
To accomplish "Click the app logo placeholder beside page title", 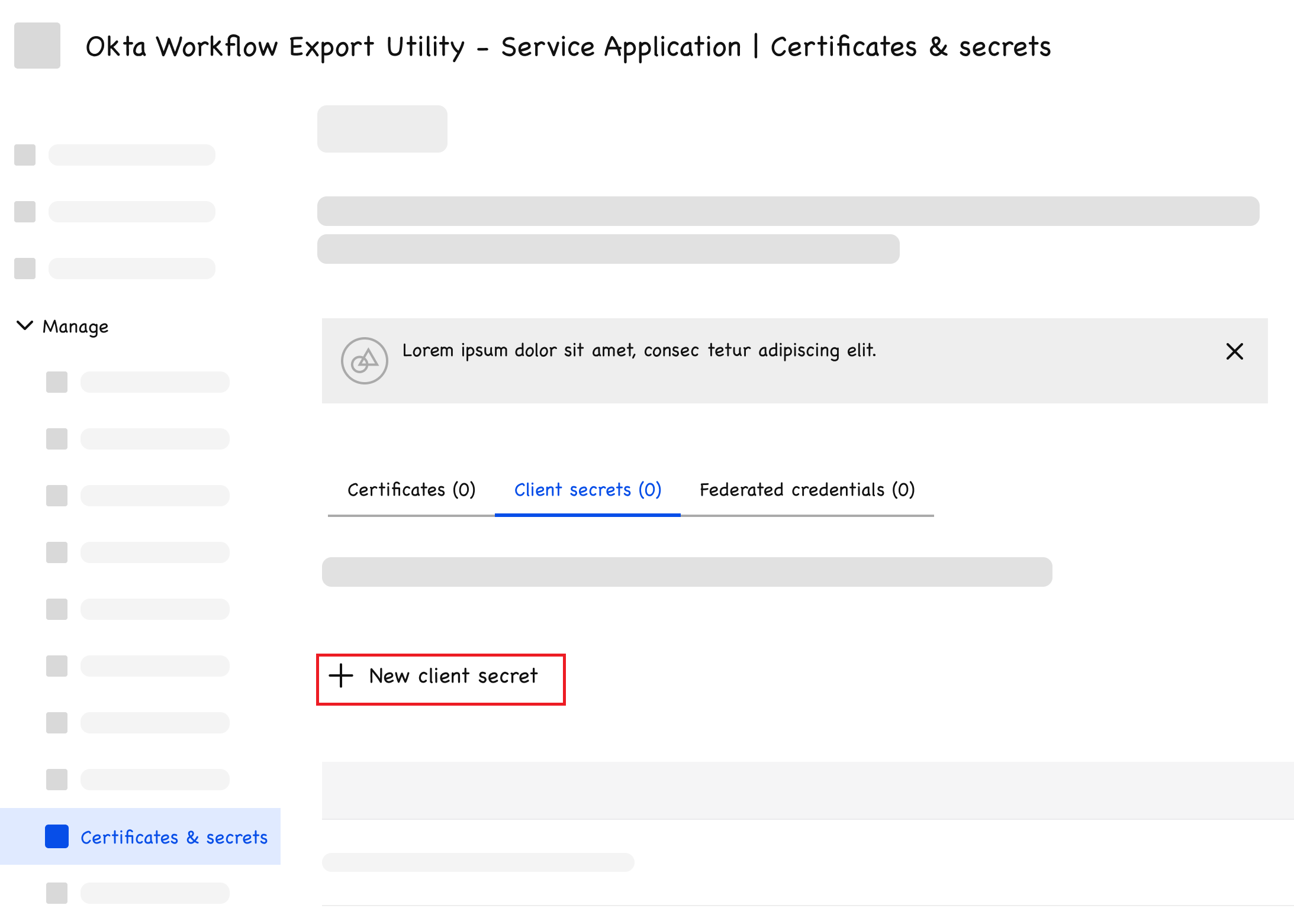I will tap(37, 46).
